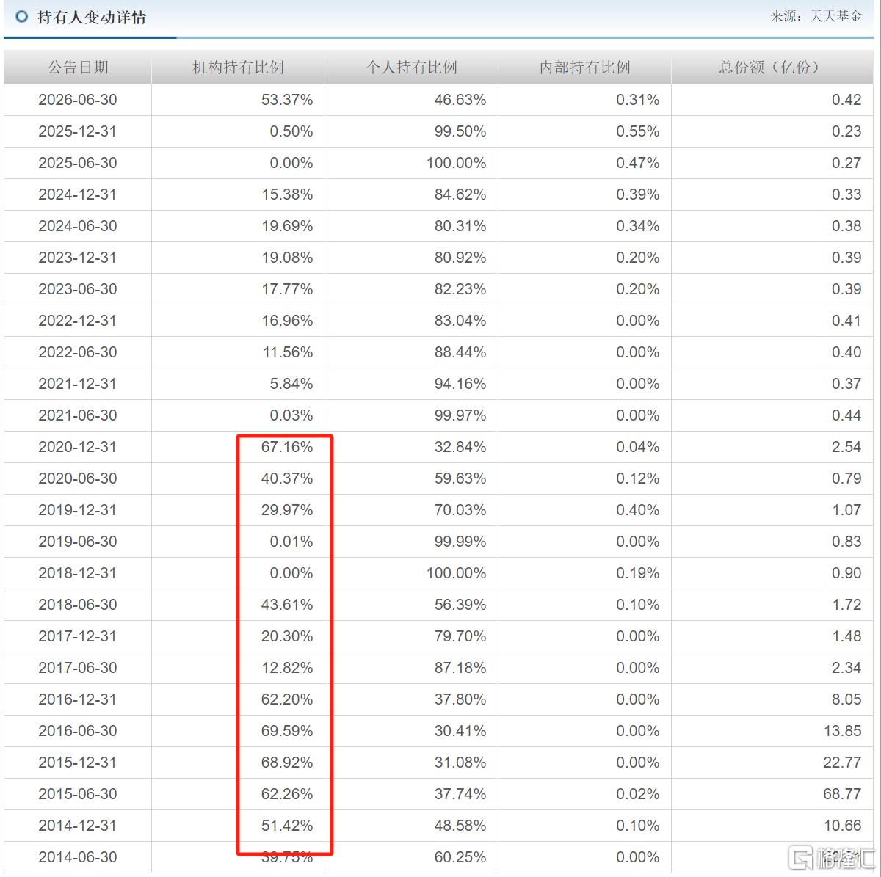This screenshot has height=877, width=881.
Task: Select the individual ratio 46.63%
Action: (x=460, y=100)
